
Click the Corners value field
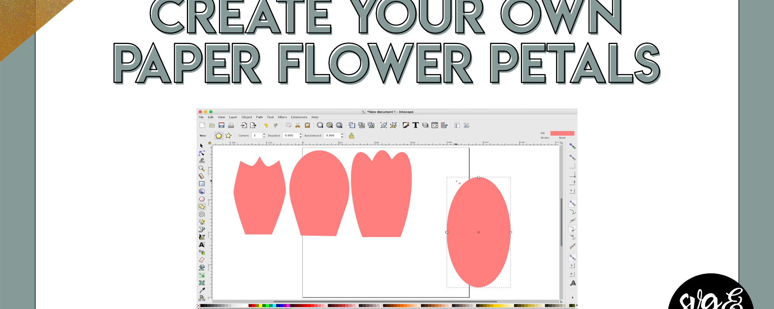click(x=257, y=136)
